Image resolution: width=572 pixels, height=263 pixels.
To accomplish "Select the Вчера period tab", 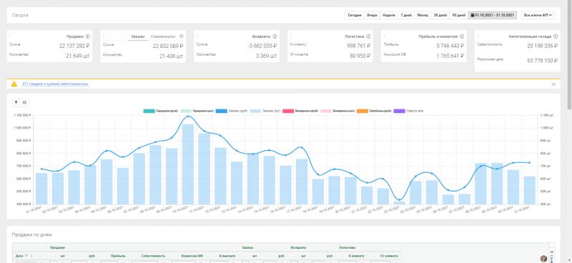I will pyautogui.click(x=372, y=15).
